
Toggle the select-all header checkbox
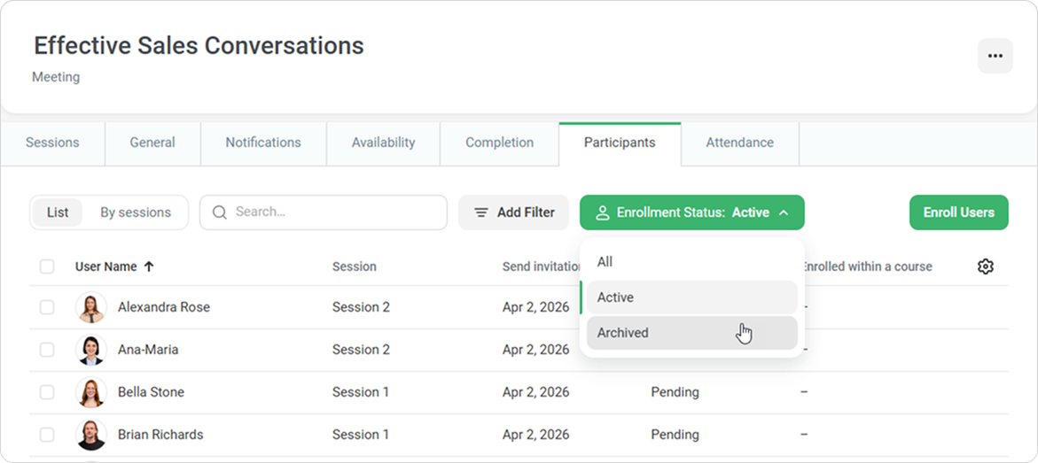pyautogui.click(x=47, y=266)
